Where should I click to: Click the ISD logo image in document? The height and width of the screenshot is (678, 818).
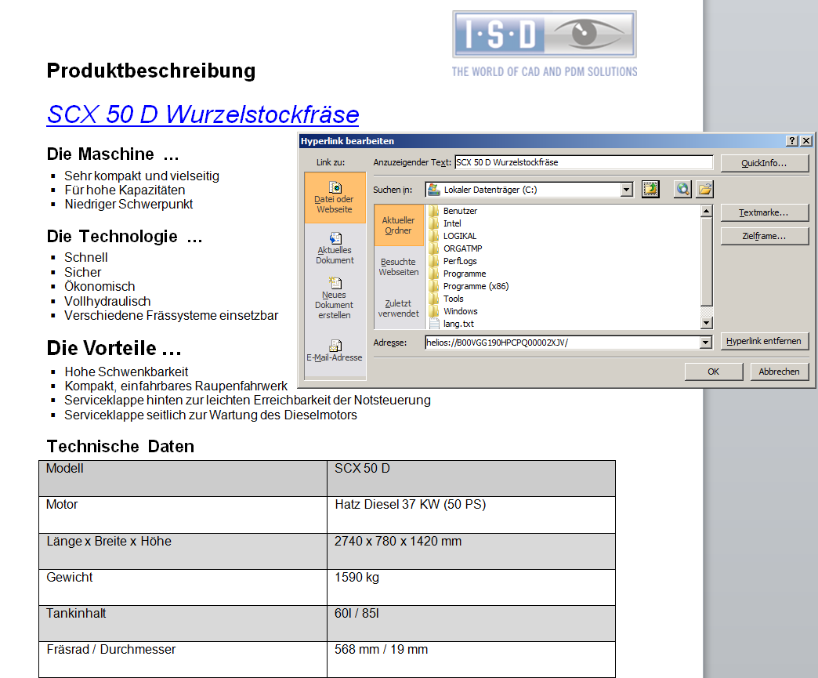click(x=545, y=44)
